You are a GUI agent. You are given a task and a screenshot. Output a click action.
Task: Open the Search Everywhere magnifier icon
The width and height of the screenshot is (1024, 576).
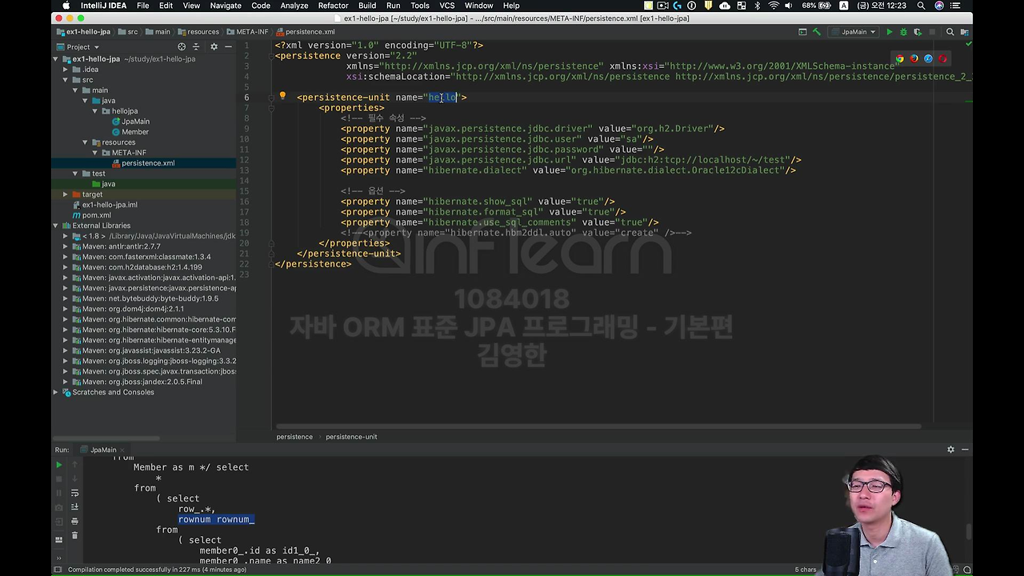(950, 32)
